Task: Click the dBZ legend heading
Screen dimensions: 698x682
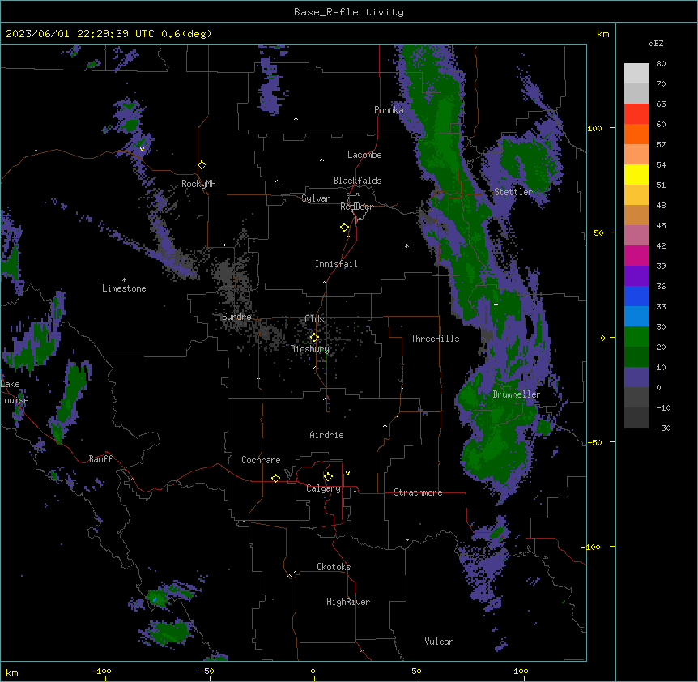Action: (656, 43)
